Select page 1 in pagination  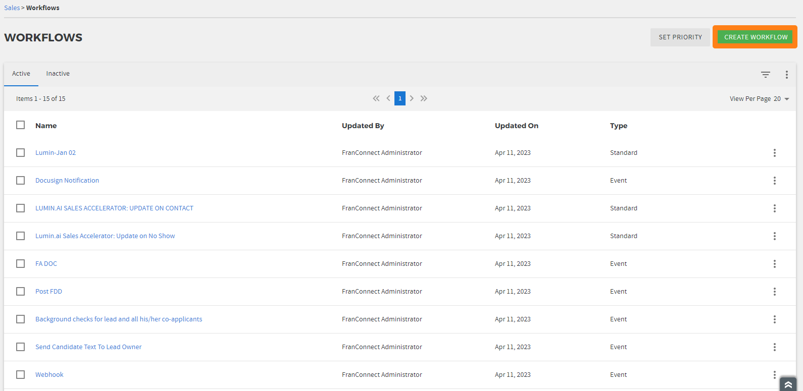(400, 98)
